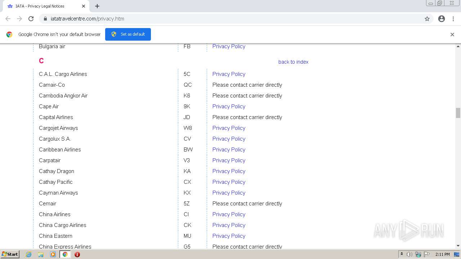
Task: Click the Chrome taskbar icon
Action: (x=65, y=254)
